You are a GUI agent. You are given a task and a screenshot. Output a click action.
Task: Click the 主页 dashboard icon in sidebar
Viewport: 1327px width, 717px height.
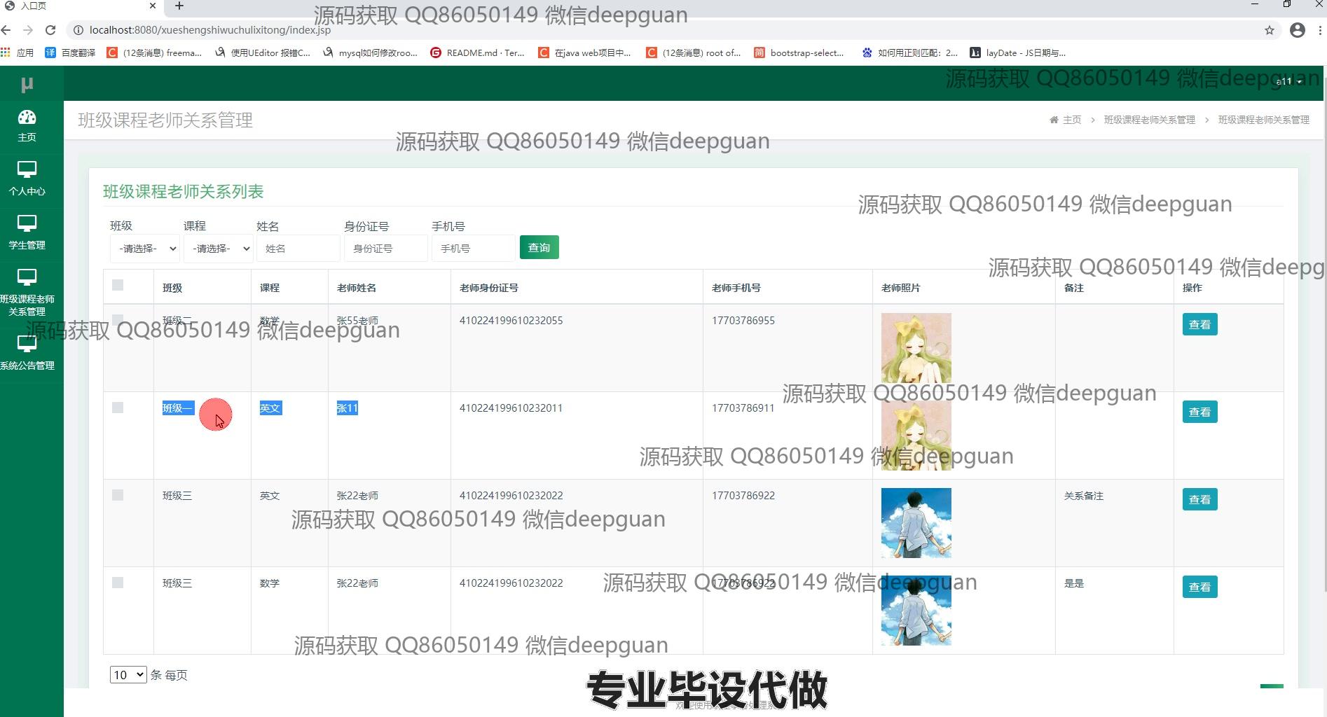pyautogui.click(x=27, y=118)
